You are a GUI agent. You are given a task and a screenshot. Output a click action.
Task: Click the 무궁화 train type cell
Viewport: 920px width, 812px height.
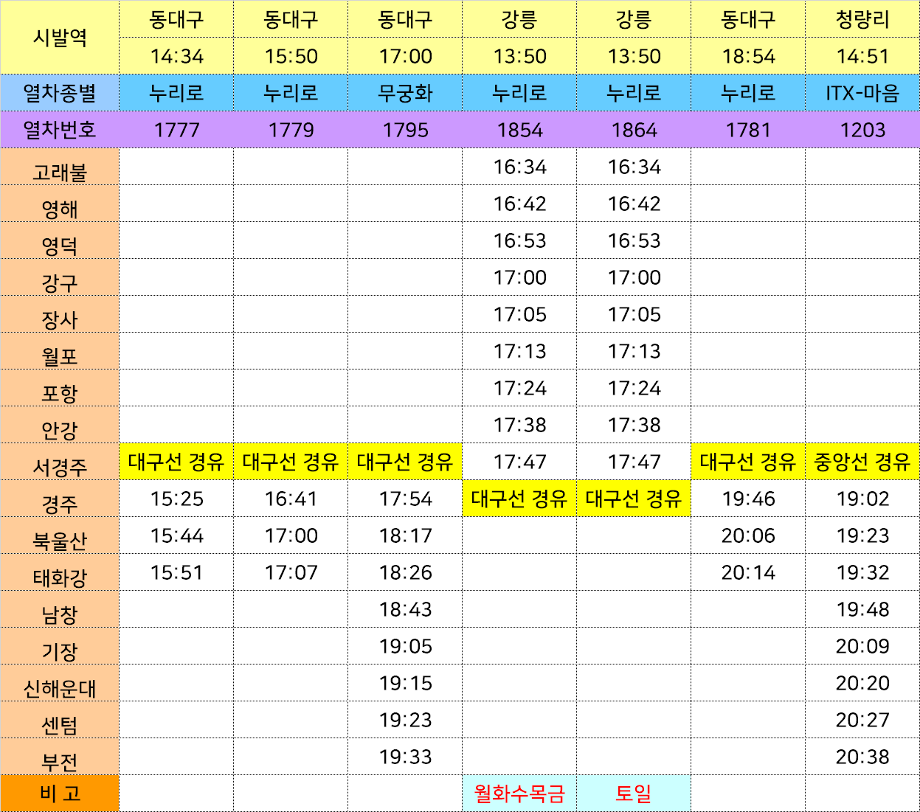[x=405, y=93]
